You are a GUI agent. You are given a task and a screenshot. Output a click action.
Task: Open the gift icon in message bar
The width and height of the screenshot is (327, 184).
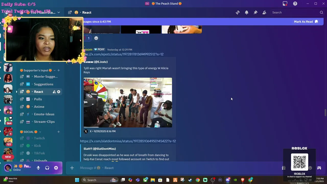pyautogui.click(x=284, y=168)
